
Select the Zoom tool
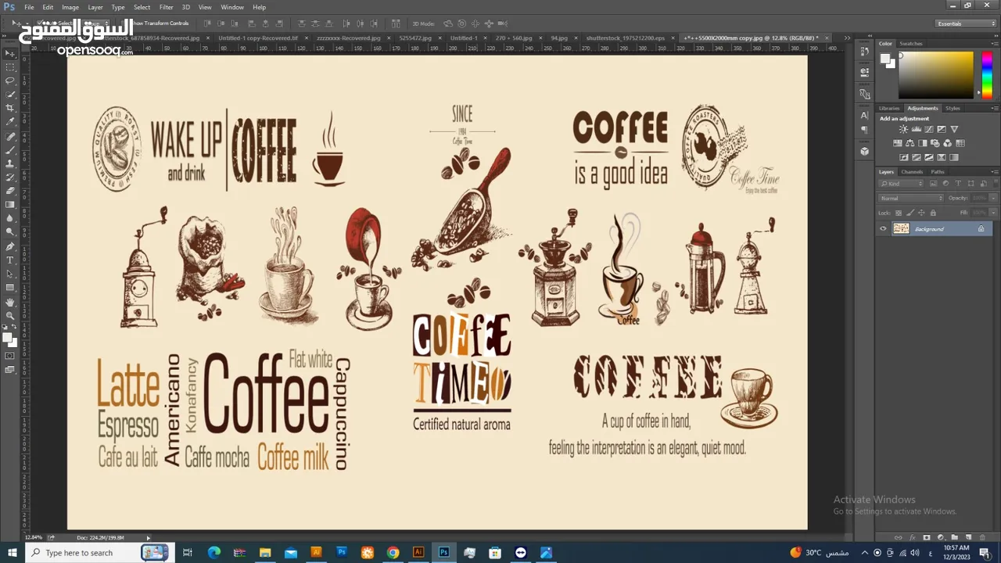click(x=10, y=316)
